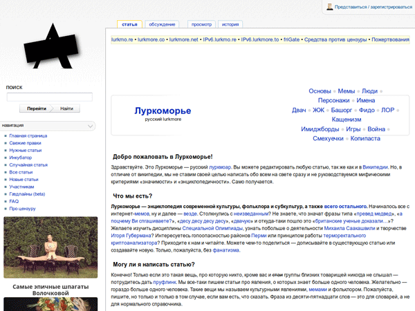Image resolution: width=415 pixels, height=311 pixels.
Task: Open the Новые статьи link
Action: pos(24,179)
